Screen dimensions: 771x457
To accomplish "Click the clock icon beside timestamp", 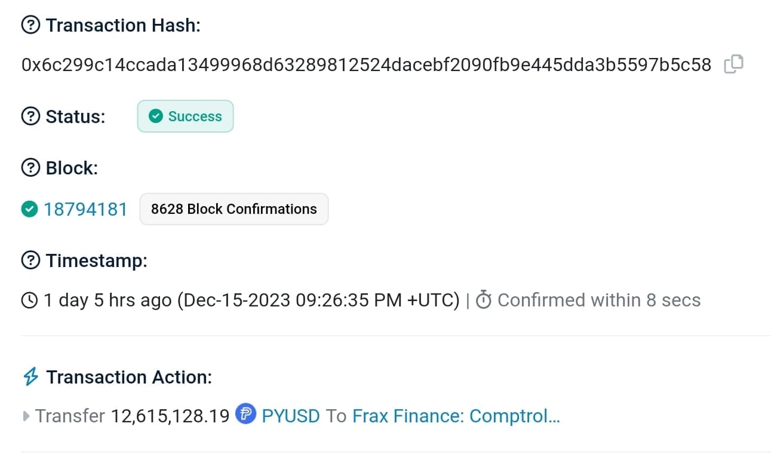I will click(x=29, y=300).
